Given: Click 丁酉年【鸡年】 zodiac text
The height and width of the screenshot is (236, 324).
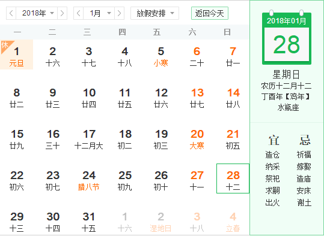Looking at the screenshot, I should point(286,96).
